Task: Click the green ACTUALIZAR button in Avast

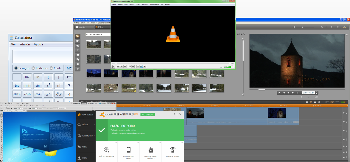Action: (x=148, y=115)
